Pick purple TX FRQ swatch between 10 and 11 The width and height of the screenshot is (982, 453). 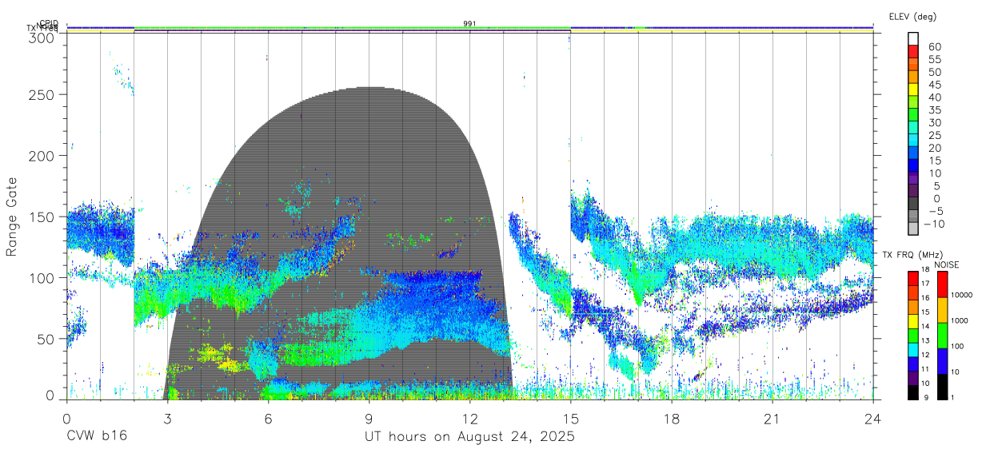pos(913,377)
